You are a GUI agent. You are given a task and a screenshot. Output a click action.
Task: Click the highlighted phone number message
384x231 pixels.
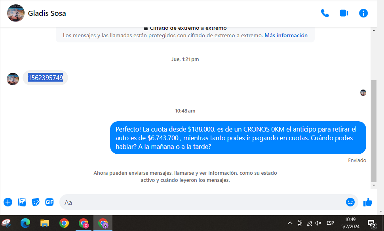[x=45, y=78]
